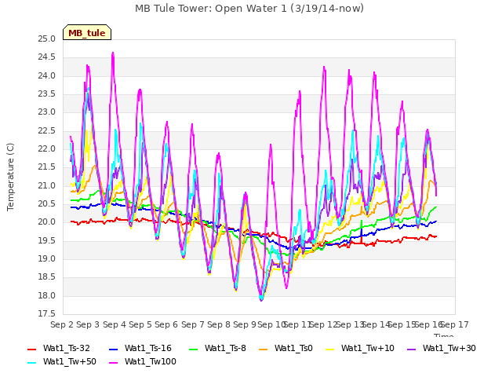Click the 18.5 y-axis tick label
The width and height of the screenshot is (502, 377).
click(46, 277)
